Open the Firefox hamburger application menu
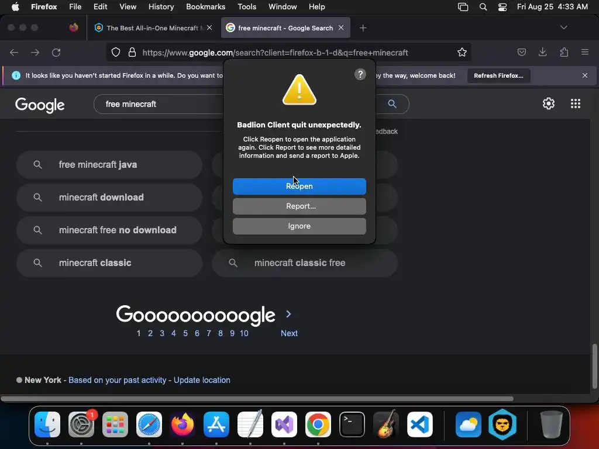Viewport: 599px width, 449px height. (585, 52)
